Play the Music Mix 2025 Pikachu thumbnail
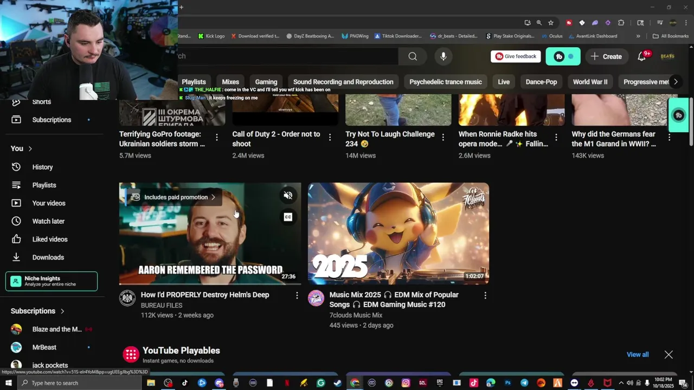This screenshot has height=390, width=694. [399, 233]
